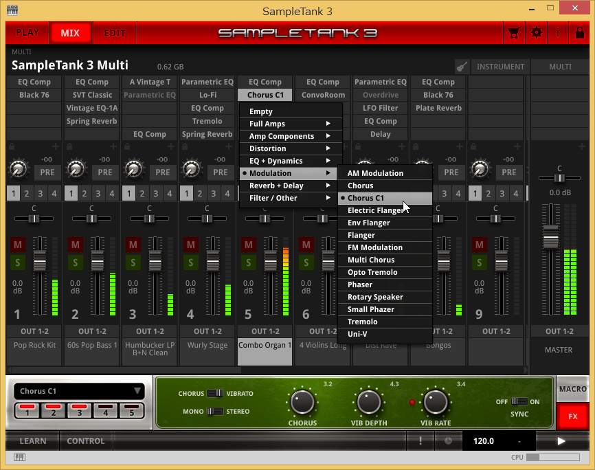This screenshot has height=470, width=595.
Task: Click the master volume fader
Action: click(550, 236)
